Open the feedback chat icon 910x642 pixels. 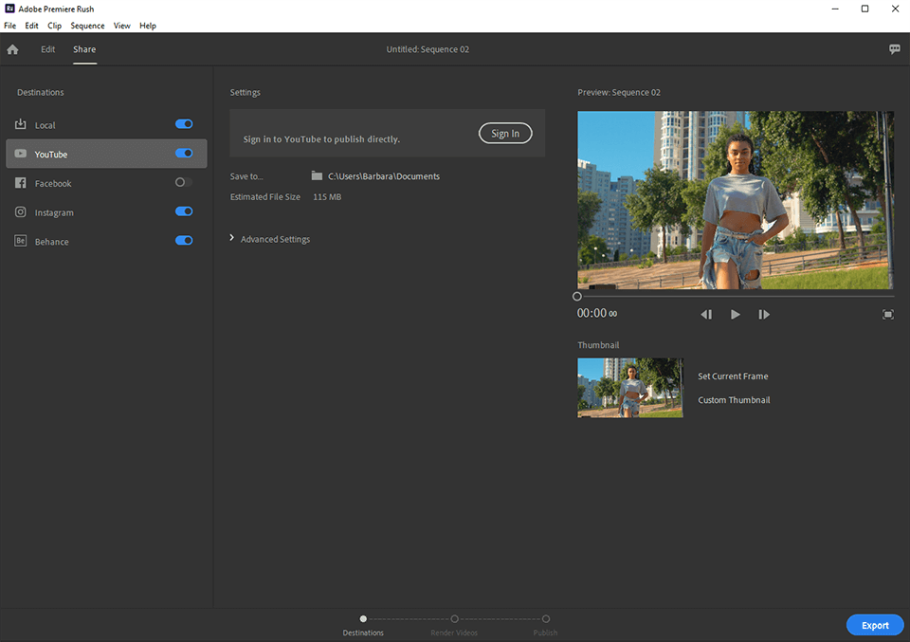point(894,49)
